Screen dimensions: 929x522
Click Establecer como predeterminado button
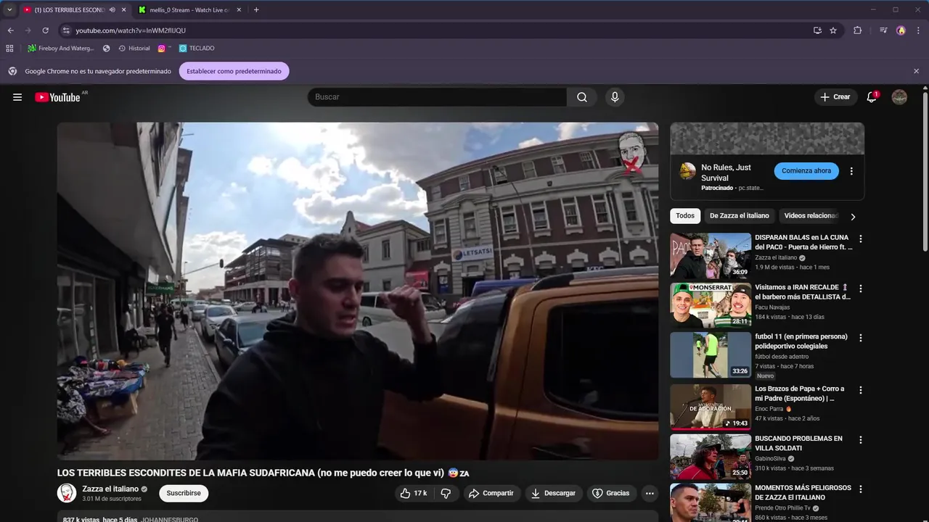pyautogui.click(x=234, y=71)
